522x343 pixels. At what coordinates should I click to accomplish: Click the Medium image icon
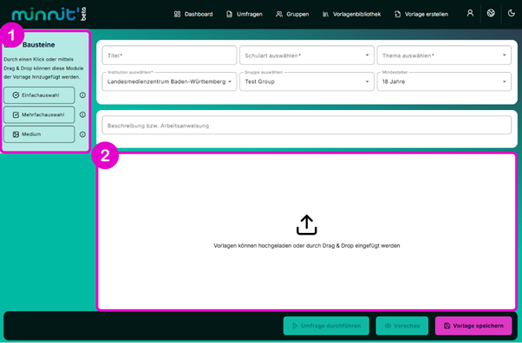16,134
